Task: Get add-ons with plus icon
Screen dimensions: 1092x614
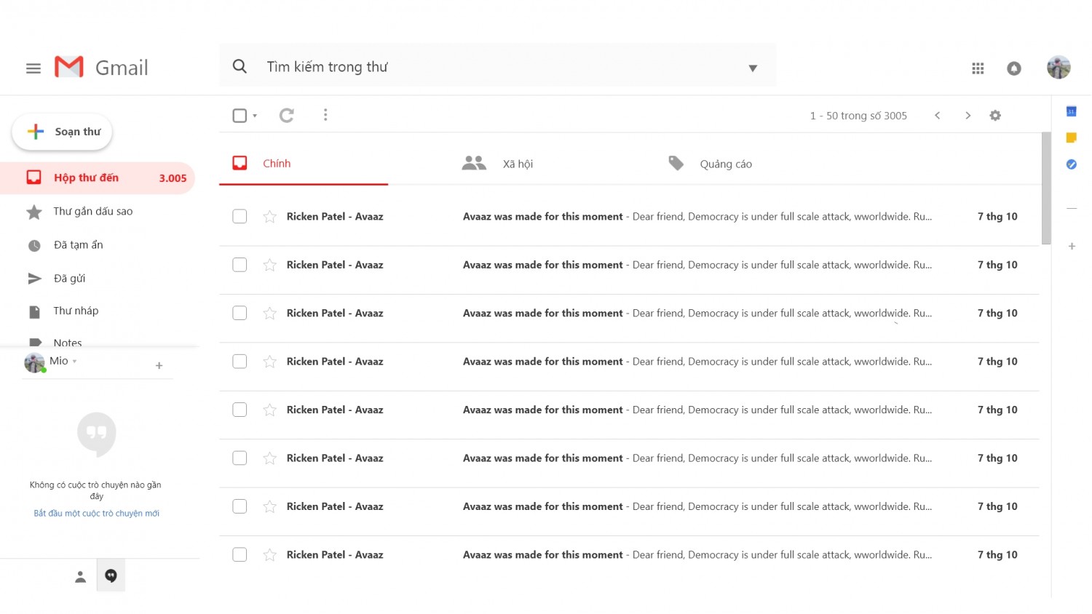Action: 1072,246
